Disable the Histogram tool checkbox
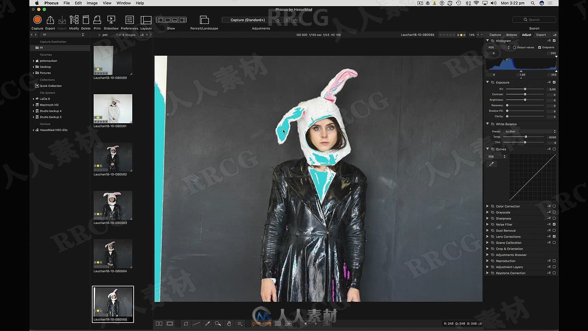Screen dimensions: 588x331 pyautogui.click(x=554, y=40)
